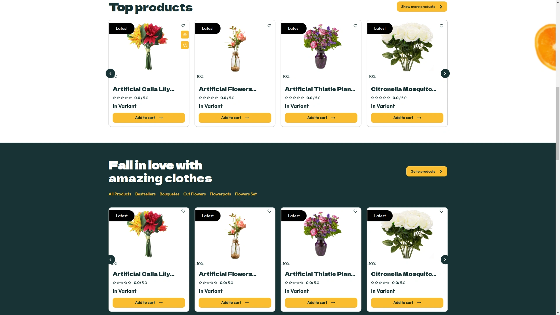
Task: Advance the clothes section carousel to next
Action: pyautogui.click(x=445, y=260)
